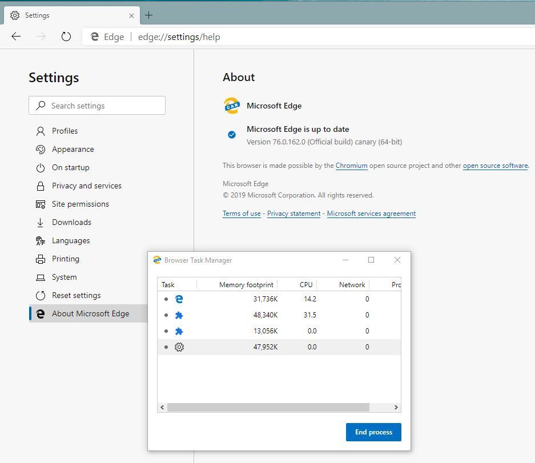Select extension process using 13,056K
This screenshot has width=535, height=463.
[x=279, y=331]
